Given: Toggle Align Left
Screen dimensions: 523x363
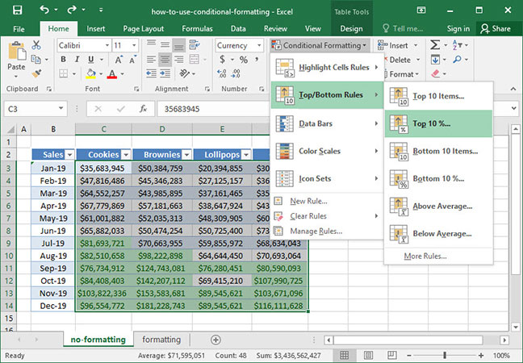Looking at the screenshot, I should coord(151,60).
